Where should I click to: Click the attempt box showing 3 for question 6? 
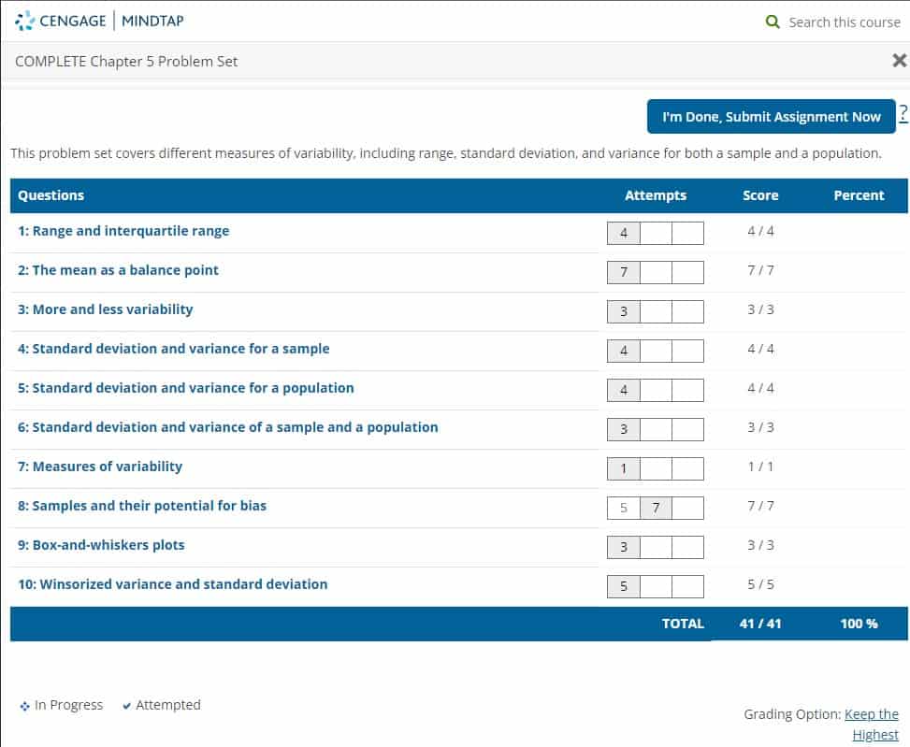pos(624,429)
